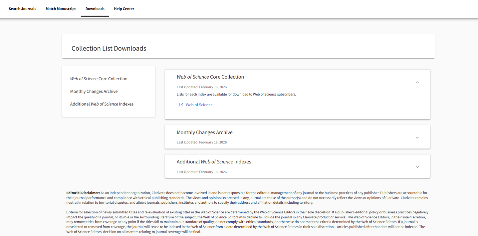Click the external-link icon beside Web of Science
Viewport: 478px width, 236px height.
pos(181,105)
